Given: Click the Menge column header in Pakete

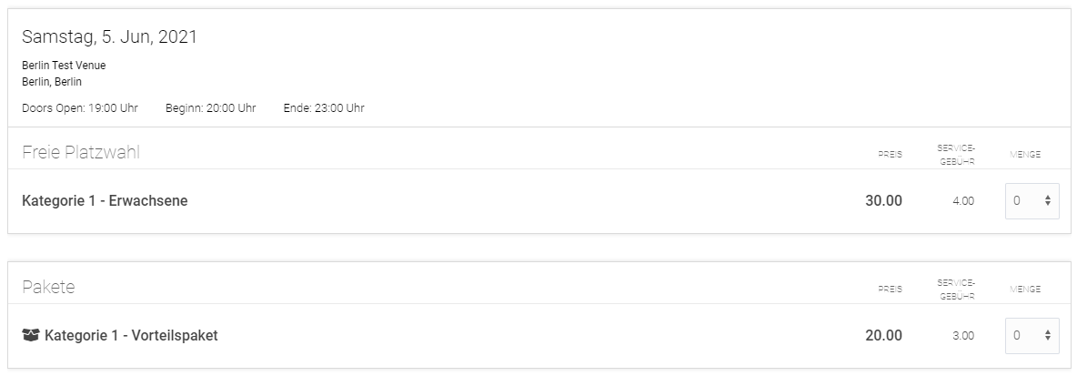Looking at the screenshot, I should (1025, 290).
